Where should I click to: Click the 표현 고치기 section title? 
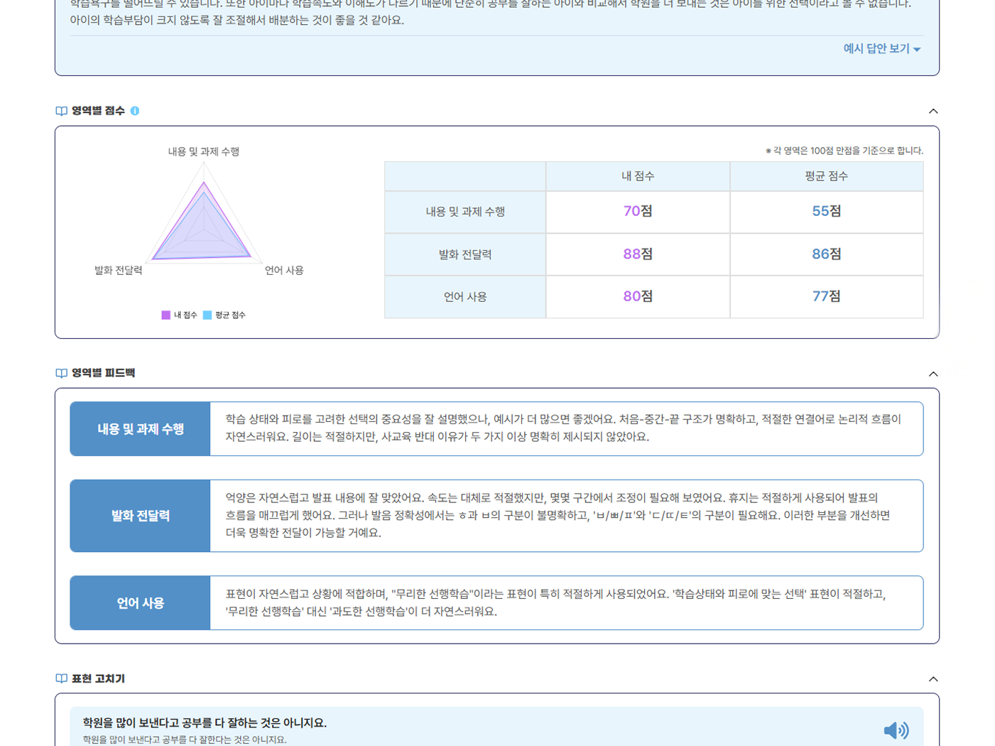tap(98, 679)
